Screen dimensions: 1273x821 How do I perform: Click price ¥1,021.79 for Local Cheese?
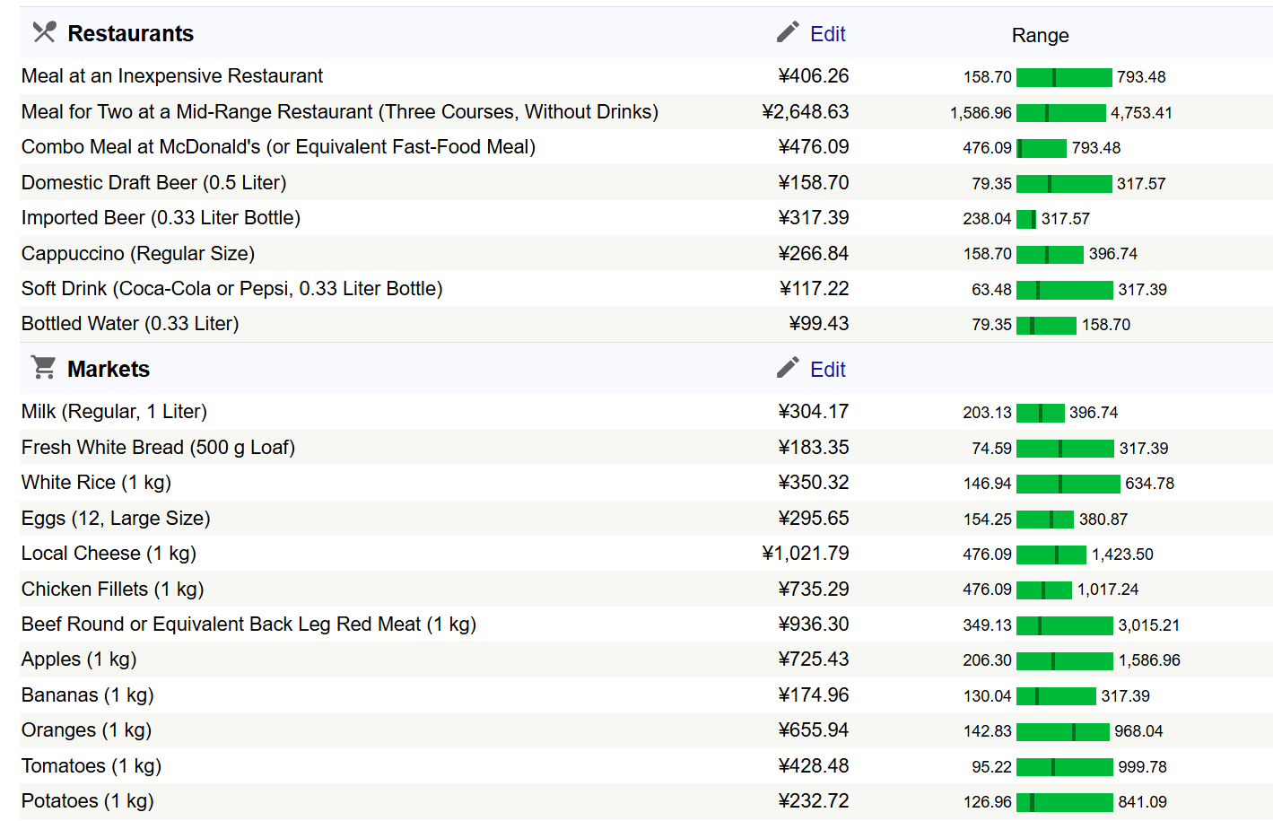coord(806,554)
